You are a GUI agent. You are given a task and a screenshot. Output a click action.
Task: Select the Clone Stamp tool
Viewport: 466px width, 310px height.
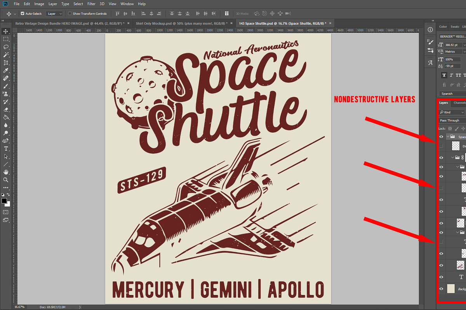point(6,94)
